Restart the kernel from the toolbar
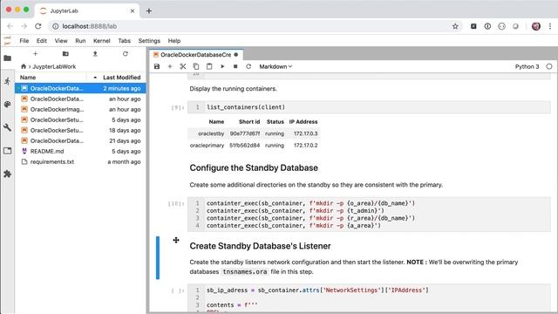This screenshot has width=558, height=314. click(248, 66)
